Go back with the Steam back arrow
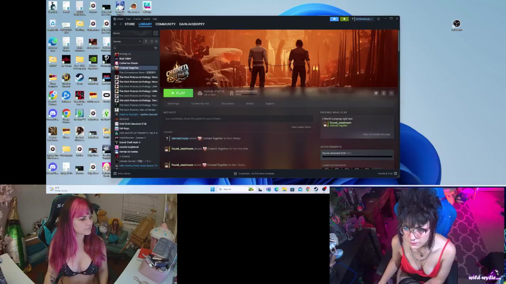This screenshot has height=284, width=506. tap(115, 24)
